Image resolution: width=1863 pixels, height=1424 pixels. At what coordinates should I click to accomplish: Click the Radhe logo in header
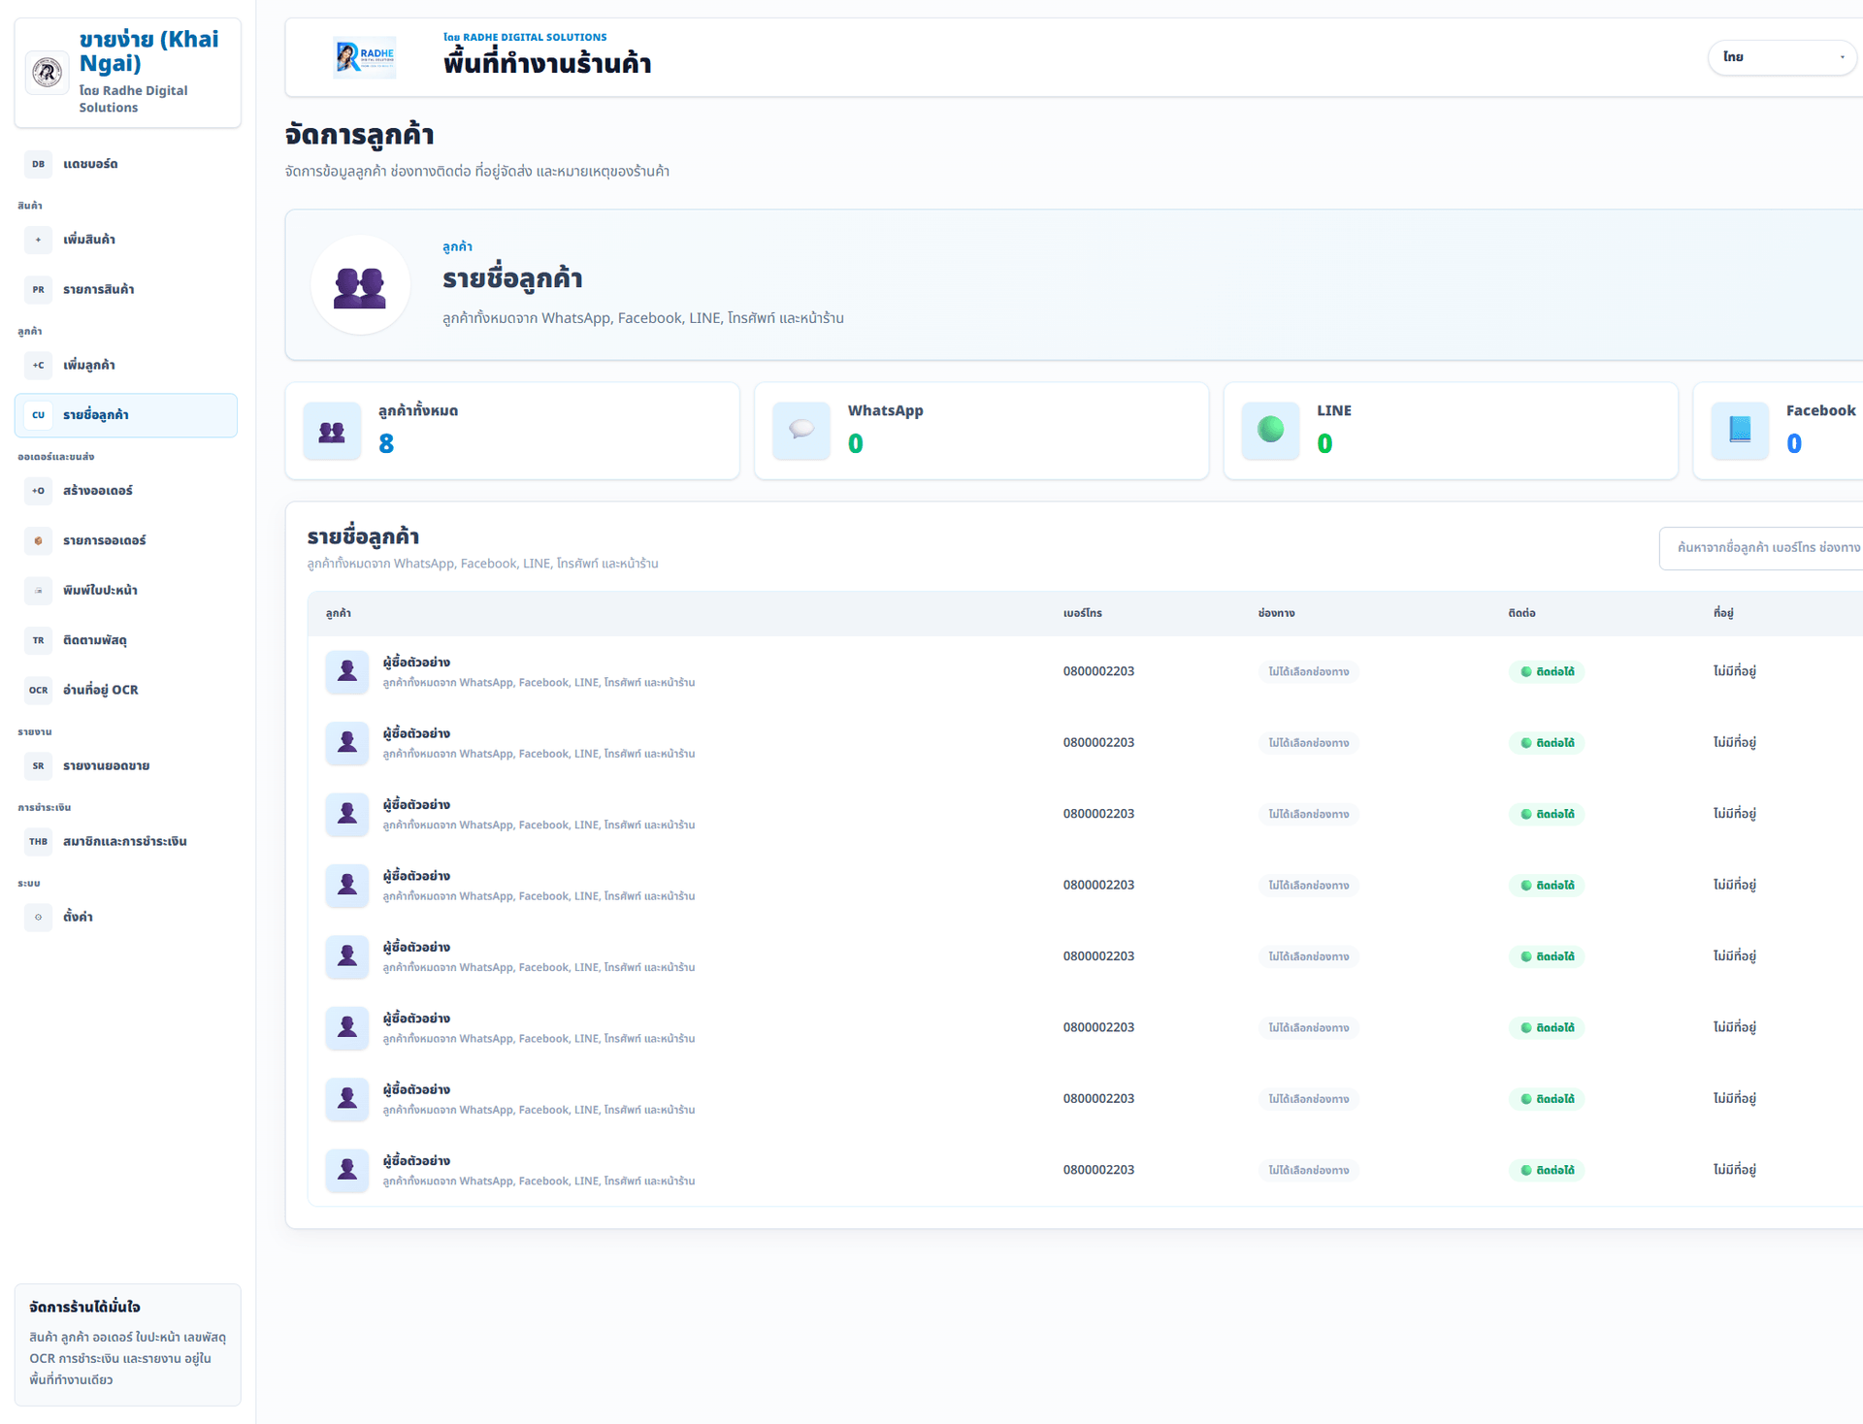pyautogui.click(x=365, y=57)
